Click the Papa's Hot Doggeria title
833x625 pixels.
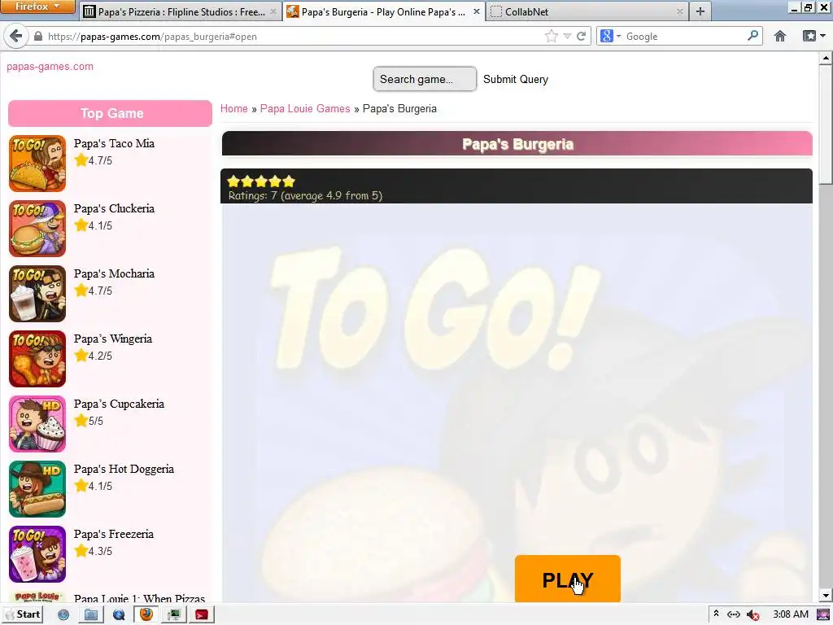pos(124,470)
